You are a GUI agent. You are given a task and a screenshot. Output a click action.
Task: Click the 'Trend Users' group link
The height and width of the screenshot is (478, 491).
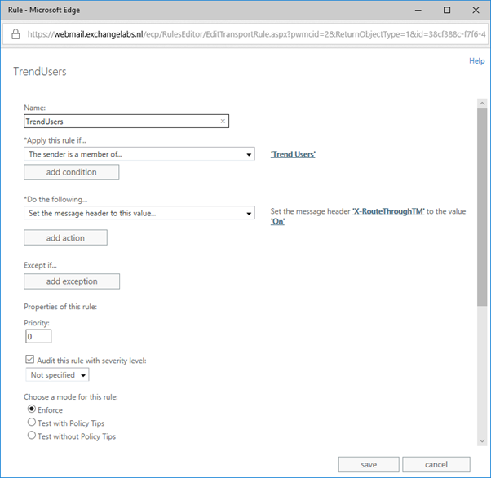[293, 154]
